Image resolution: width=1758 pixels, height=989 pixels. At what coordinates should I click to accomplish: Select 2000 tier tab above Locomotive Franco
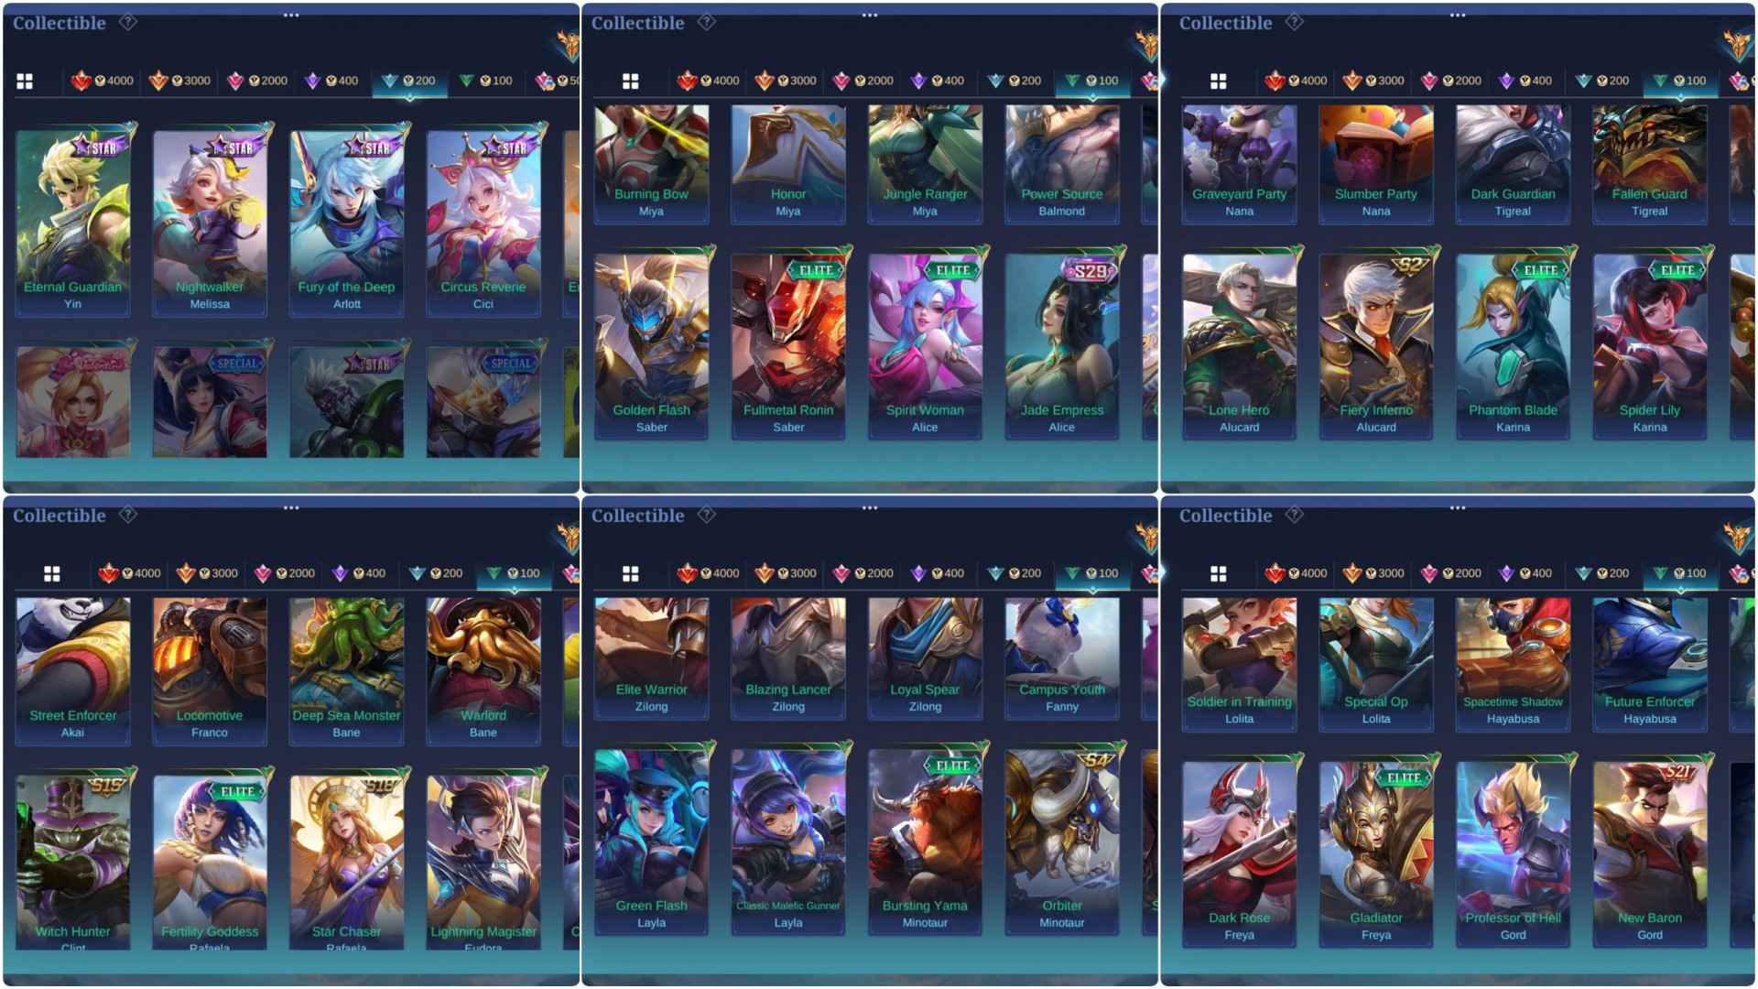click(x=284, y=573)
